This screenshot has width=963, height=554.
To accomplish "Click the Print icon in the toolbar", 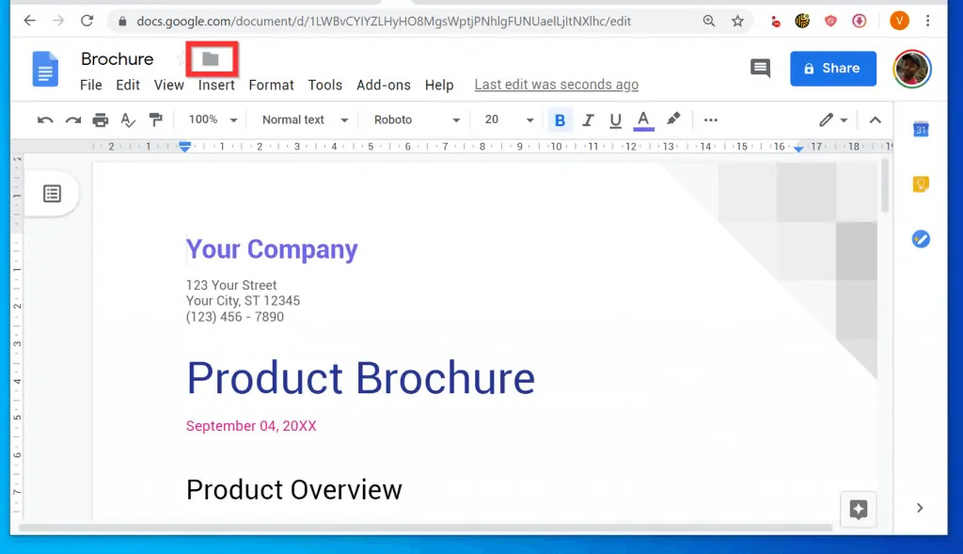I will point(101,119).
